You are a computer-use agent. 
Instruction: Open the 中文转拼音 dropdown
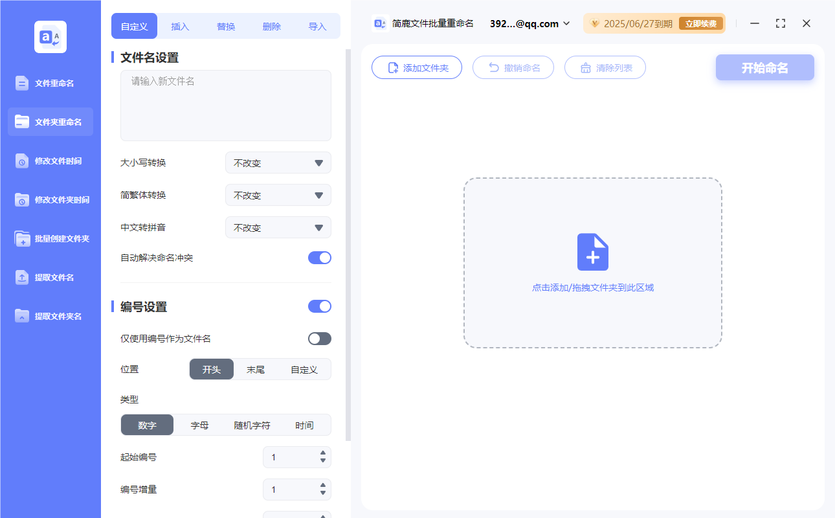click(278, 227)
